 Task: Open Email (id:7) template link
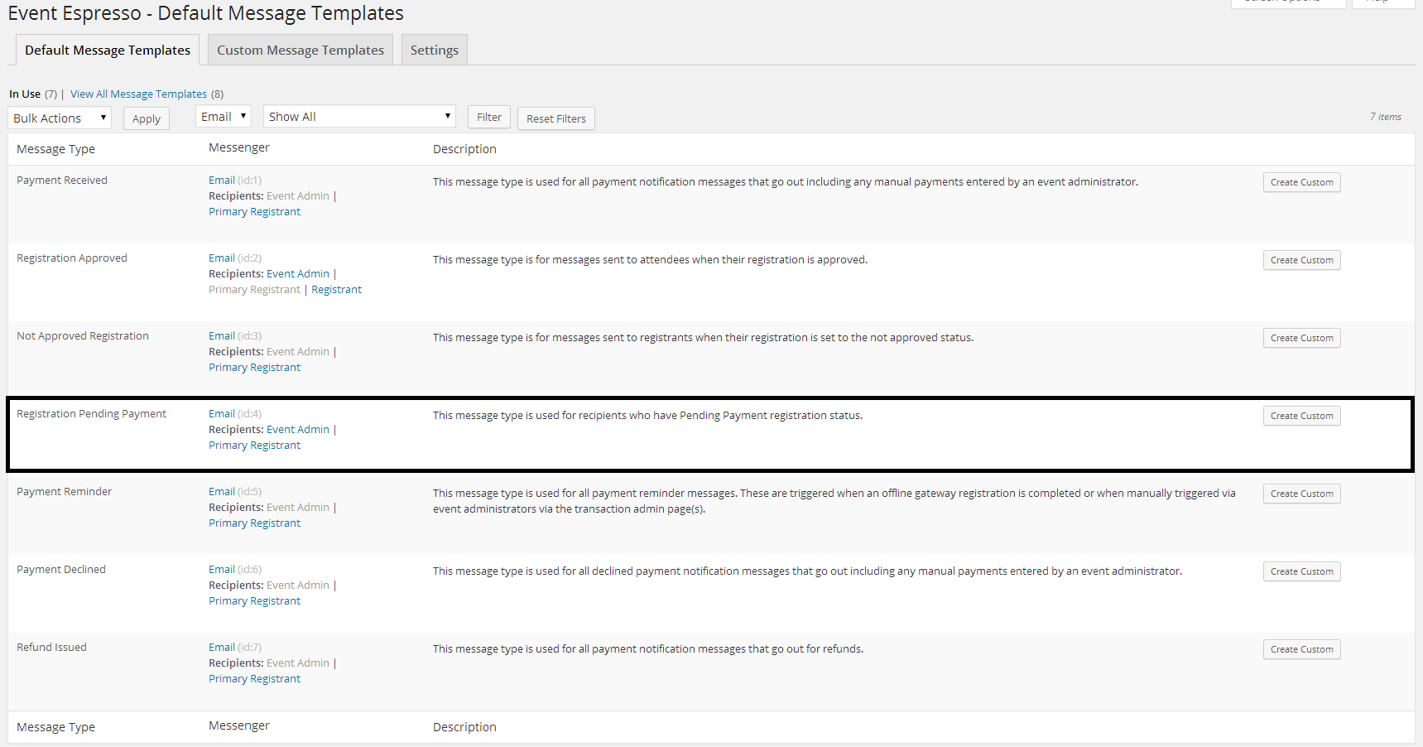222,647
